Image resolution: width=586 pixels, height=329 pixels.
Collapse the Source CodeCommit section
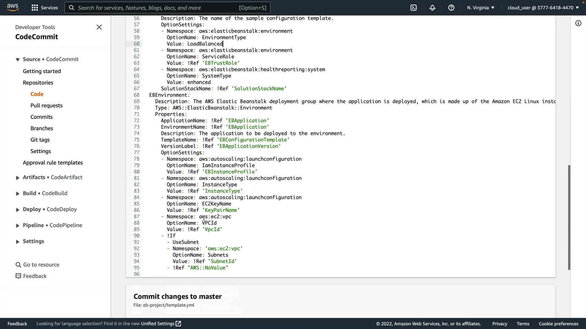(18, 59)
